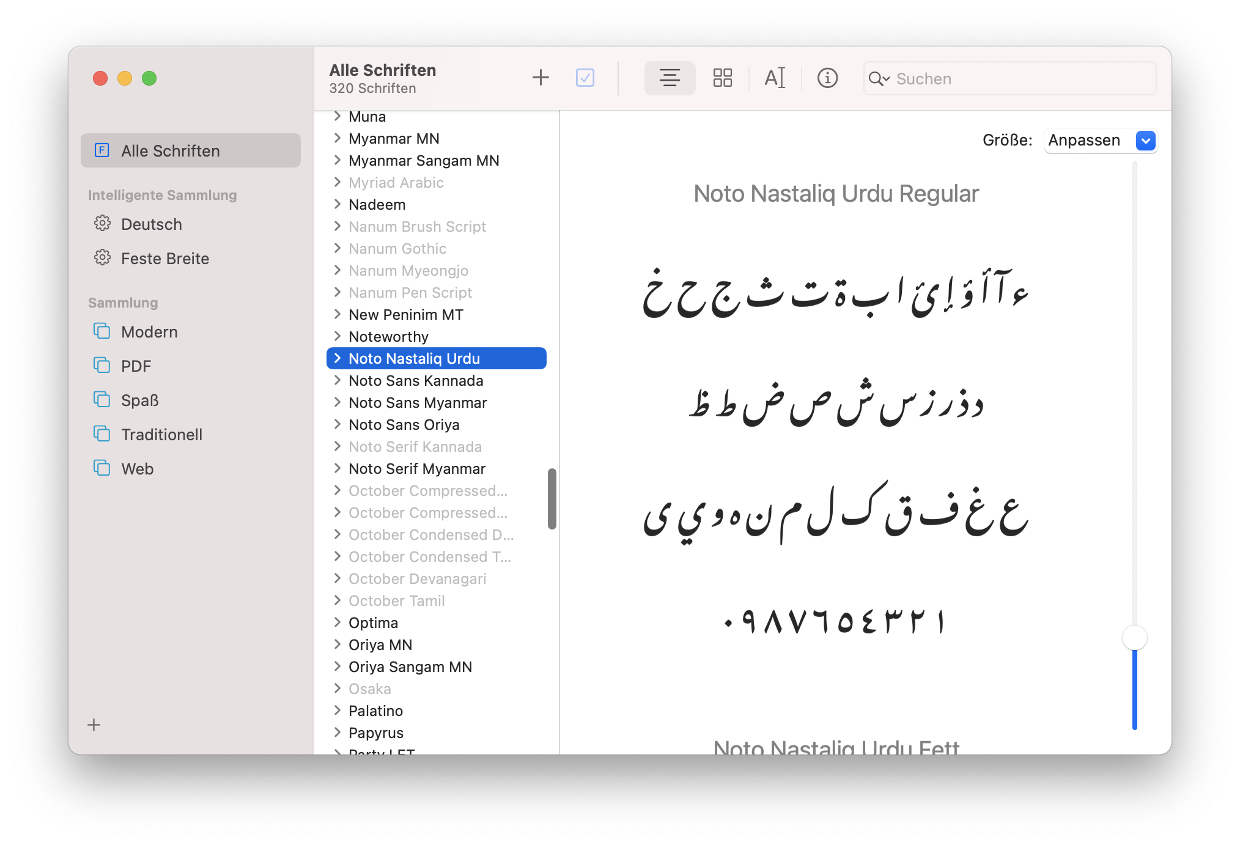Switch to grid repertoire view
The width and height of the screenshot is (1240, 845).
(x=722, y=78)
